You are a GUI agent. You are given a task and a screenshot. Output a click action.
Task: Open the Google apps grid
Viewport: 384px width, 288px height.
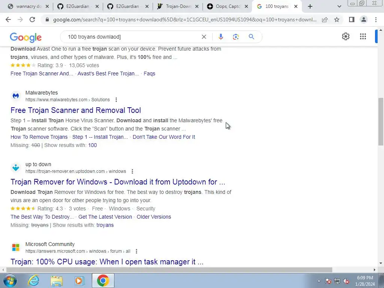(x=363, y=36)
